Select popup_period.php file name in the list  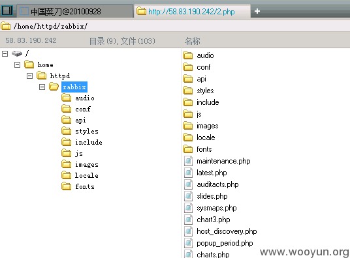[x=225, y=243]
